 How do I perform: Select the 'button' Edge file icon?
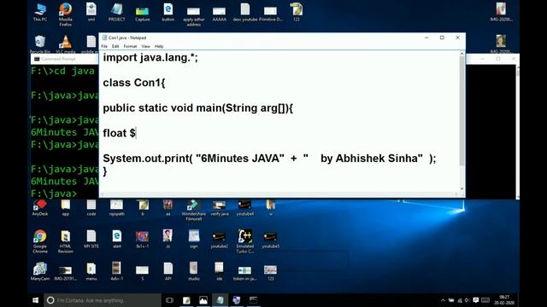click(x=168, y=12)
